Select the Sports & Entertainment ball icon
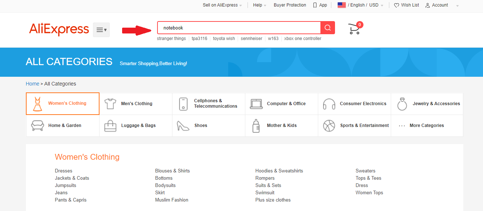The height and width of the screenshot is (211, 483). 329,126
